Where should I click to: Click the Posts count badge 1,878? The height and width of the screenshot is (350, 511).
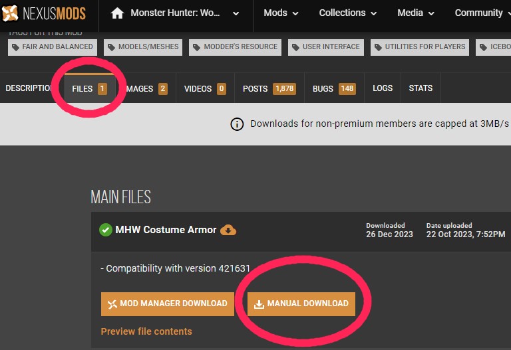(x=285, y=88)
